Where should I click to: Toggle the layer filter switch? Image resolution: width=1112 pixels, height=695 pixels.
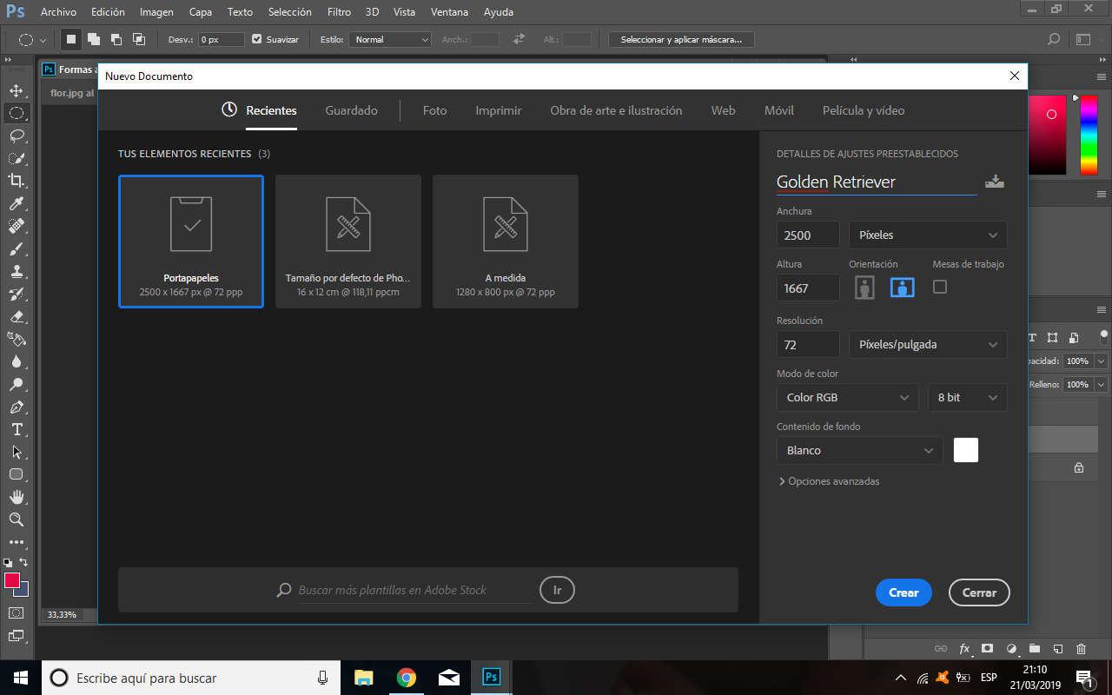pos(1104,336)
